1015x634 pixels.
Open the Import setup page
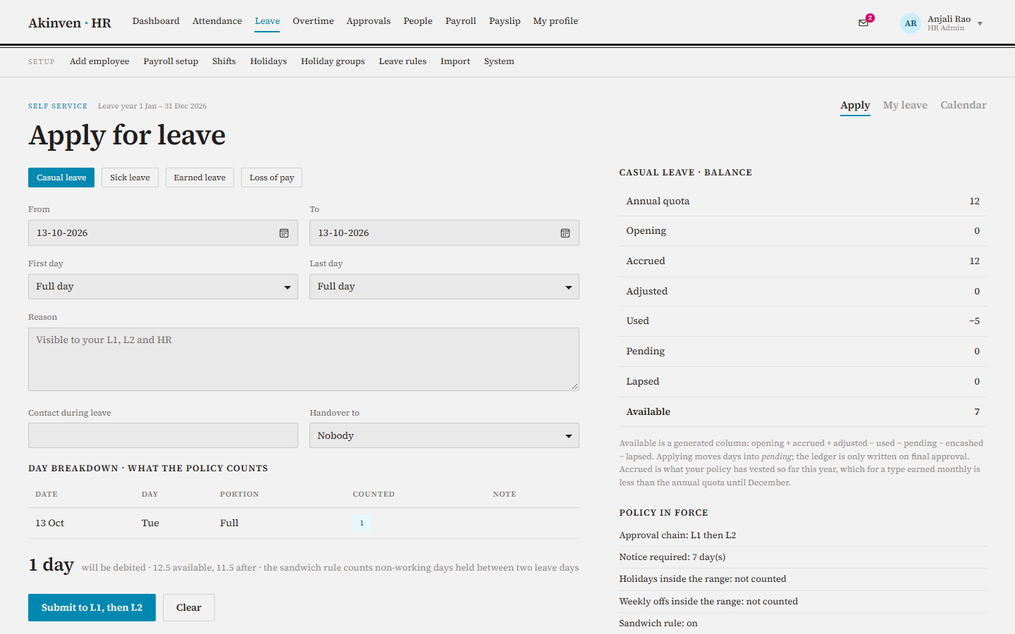[x=455, y=61]
